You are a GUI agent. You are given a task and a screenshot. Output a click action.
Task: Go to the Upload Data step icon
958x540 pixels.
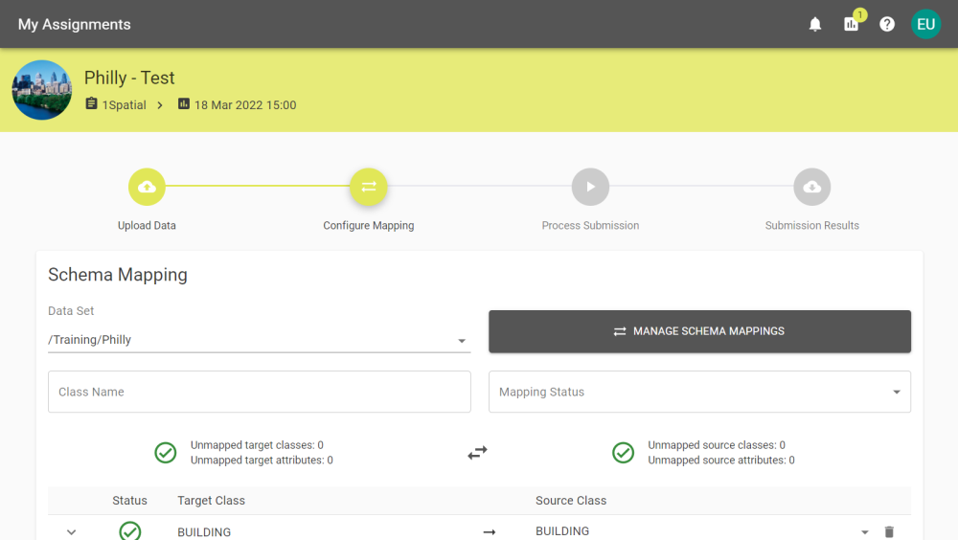point(147,187)
